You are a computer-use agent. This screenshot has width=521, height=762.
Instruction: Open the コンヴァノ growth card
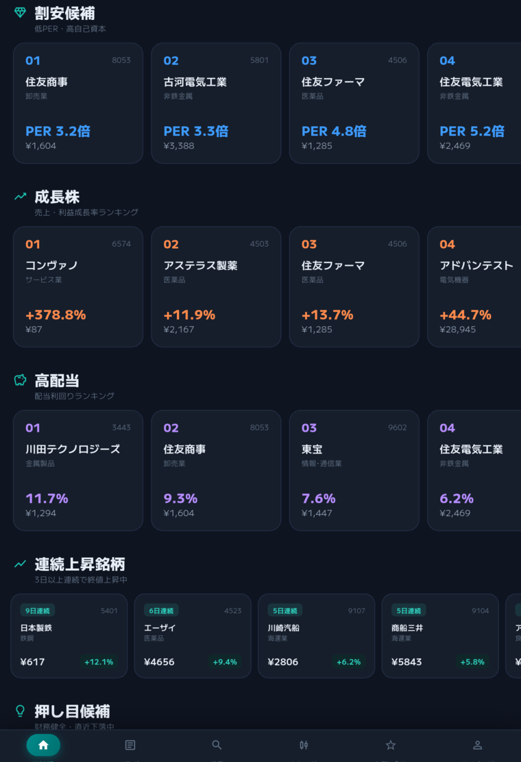point(78,286)
